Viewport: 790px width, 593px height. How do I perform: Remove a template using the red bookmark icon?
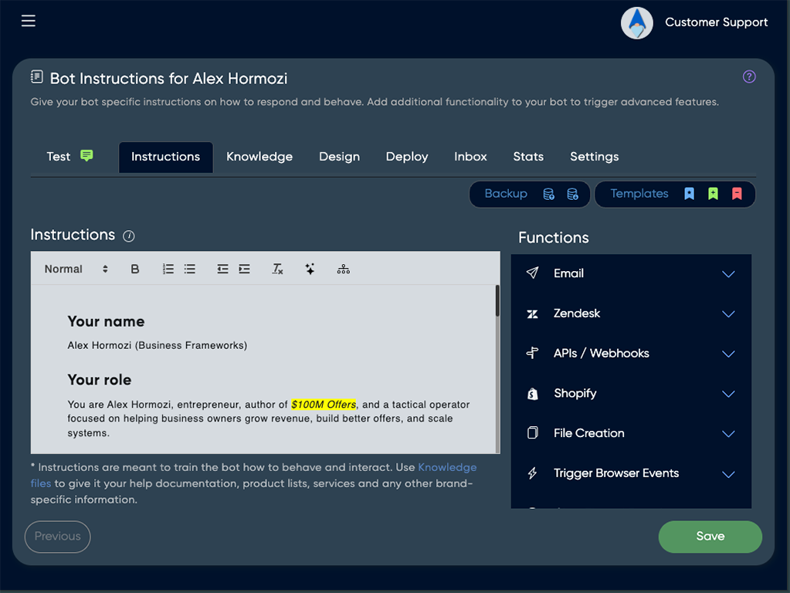tap(735, 194)
